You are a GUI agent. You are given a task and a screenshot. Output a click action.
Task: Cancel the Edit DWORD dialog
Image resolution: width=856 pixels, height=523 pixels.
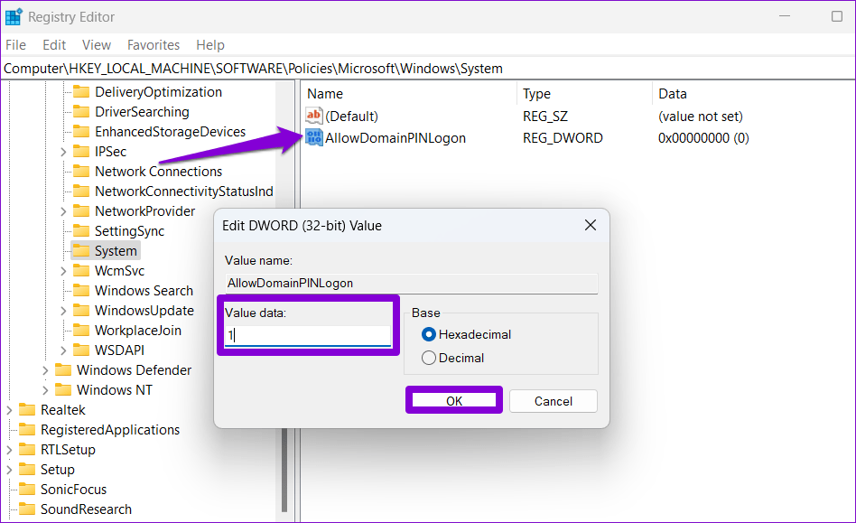[554, 401]
